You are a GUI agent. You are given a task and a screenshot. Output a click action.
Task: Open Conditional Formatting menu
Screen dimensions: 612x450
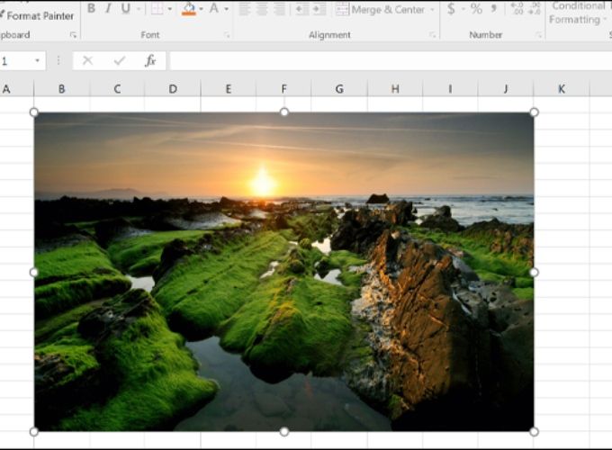click(578, 13)
